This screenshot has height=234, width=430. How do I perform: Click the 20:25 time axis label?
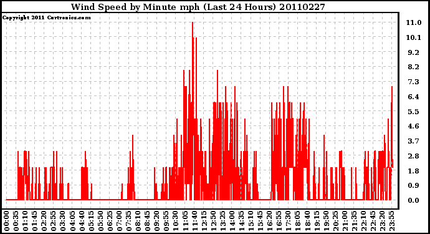[335, 222]
